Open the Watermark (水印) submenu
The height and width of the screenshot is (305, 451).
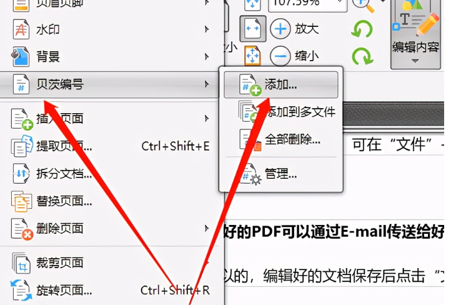pos(109,29)
